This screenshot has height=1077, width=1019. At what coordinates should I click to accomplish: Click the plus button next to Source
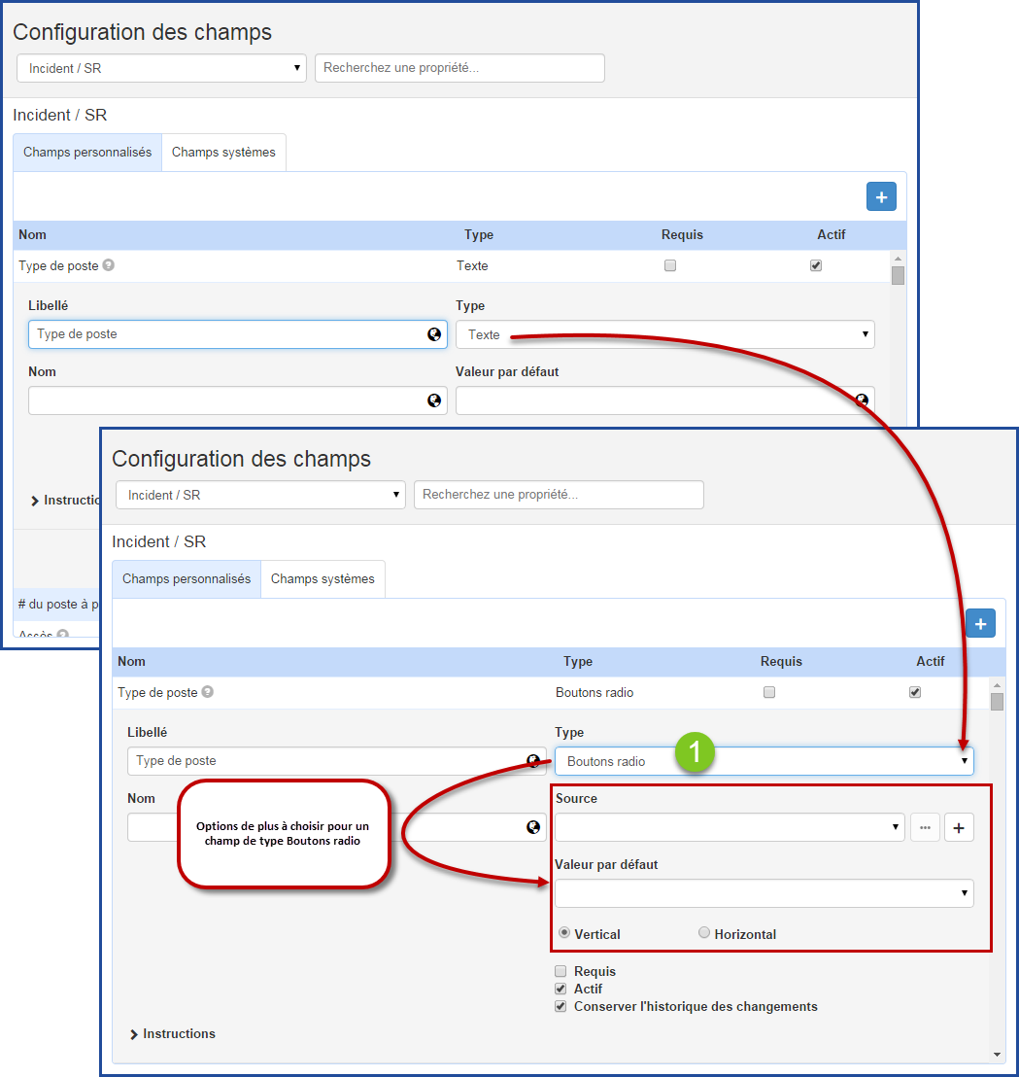click(x=959, y=828)
